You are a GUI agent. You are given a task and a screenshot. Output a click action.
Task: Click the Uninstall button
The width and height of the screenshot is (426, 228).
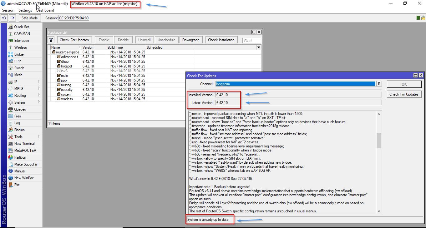pyautogui.click(x=145, y=40)
